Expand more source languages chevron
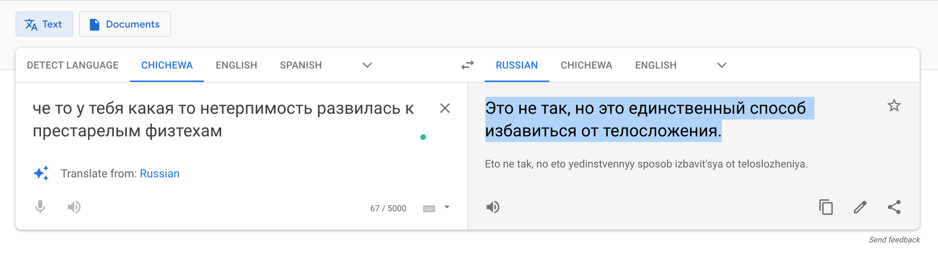This screenshot has height=265, width=938. click(x=367, y=65)
